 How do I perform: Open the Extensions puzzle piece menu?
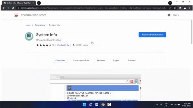tap(180, 8)
